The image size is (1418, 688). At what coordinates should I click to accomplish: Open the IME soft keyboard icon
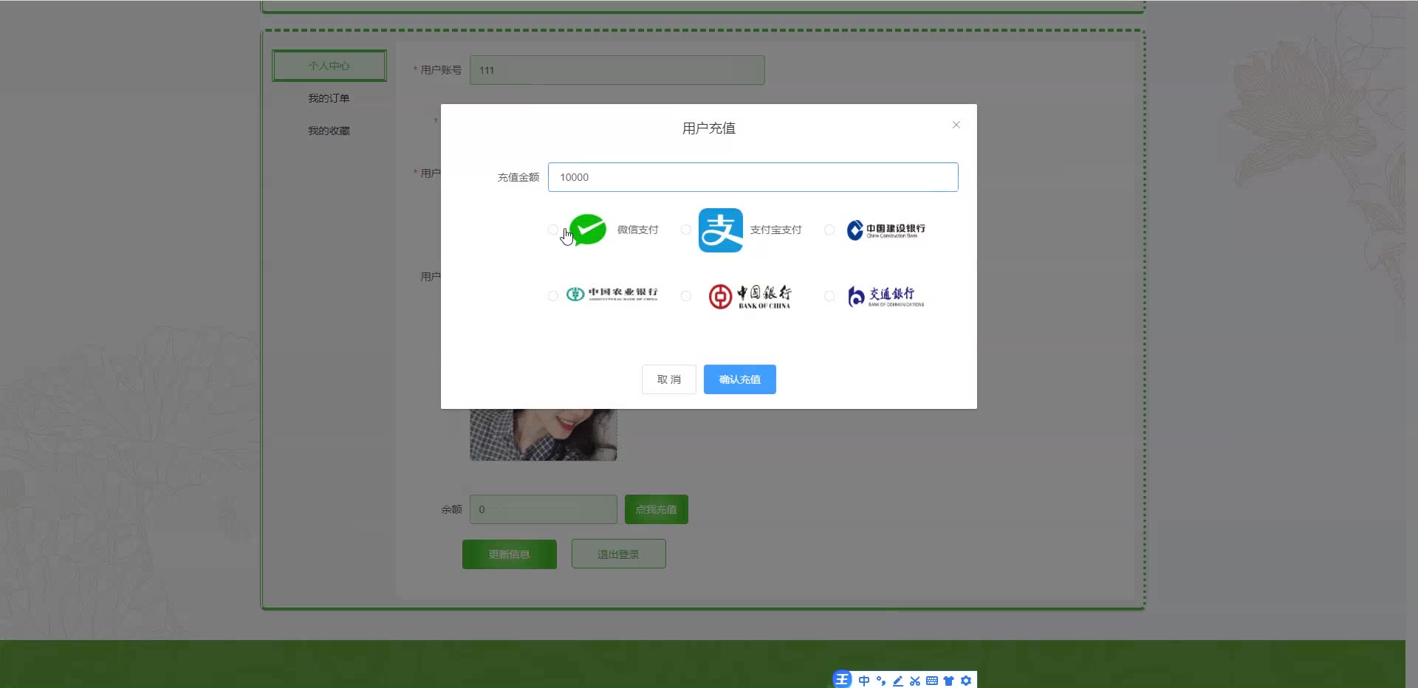(x=932, y=681)
